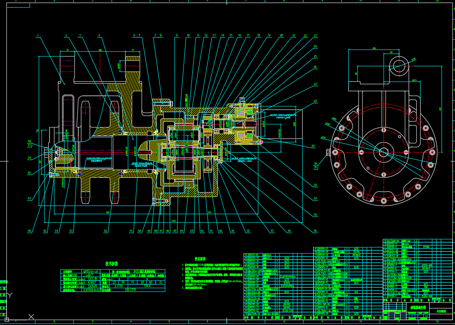Image resolution: width=455 pixels, height=325 pixels.
Task: Select part callout number 52 label
Action: (x=105, y=231)
